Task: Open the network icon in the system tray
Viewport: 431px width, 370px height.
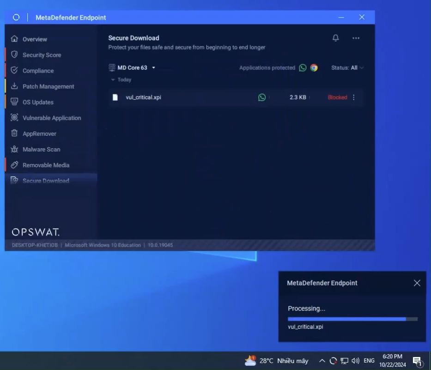Action: [344, 361]
